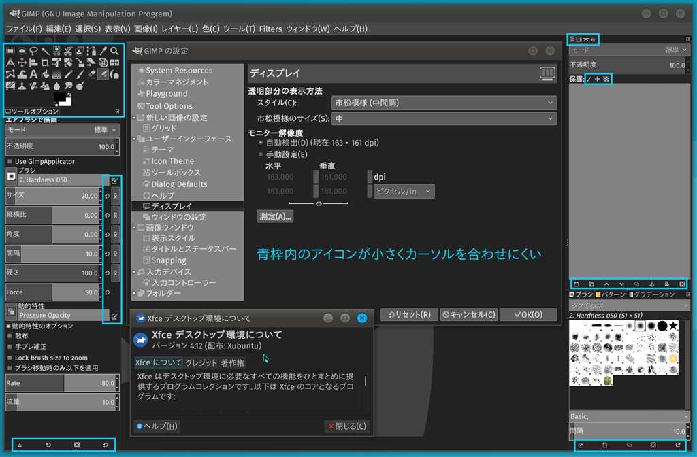
Task: Click the anchor layer icon in Layers panel
Action: pos(651,284)
